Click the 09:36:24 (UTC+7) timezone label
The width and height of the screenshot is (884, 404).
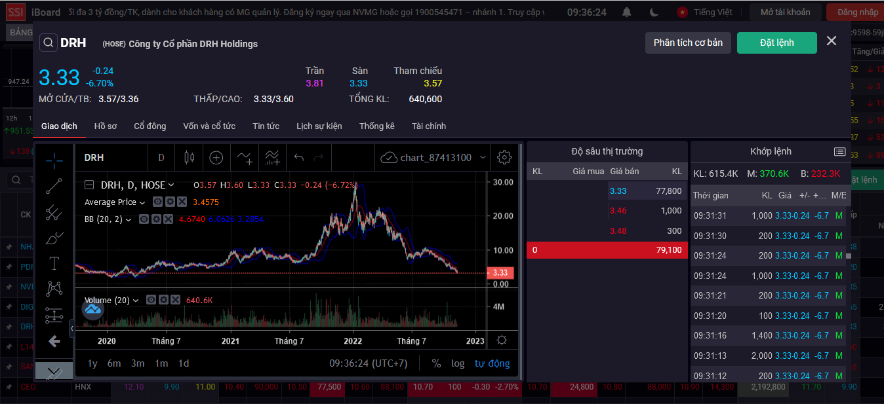point(368,363)
